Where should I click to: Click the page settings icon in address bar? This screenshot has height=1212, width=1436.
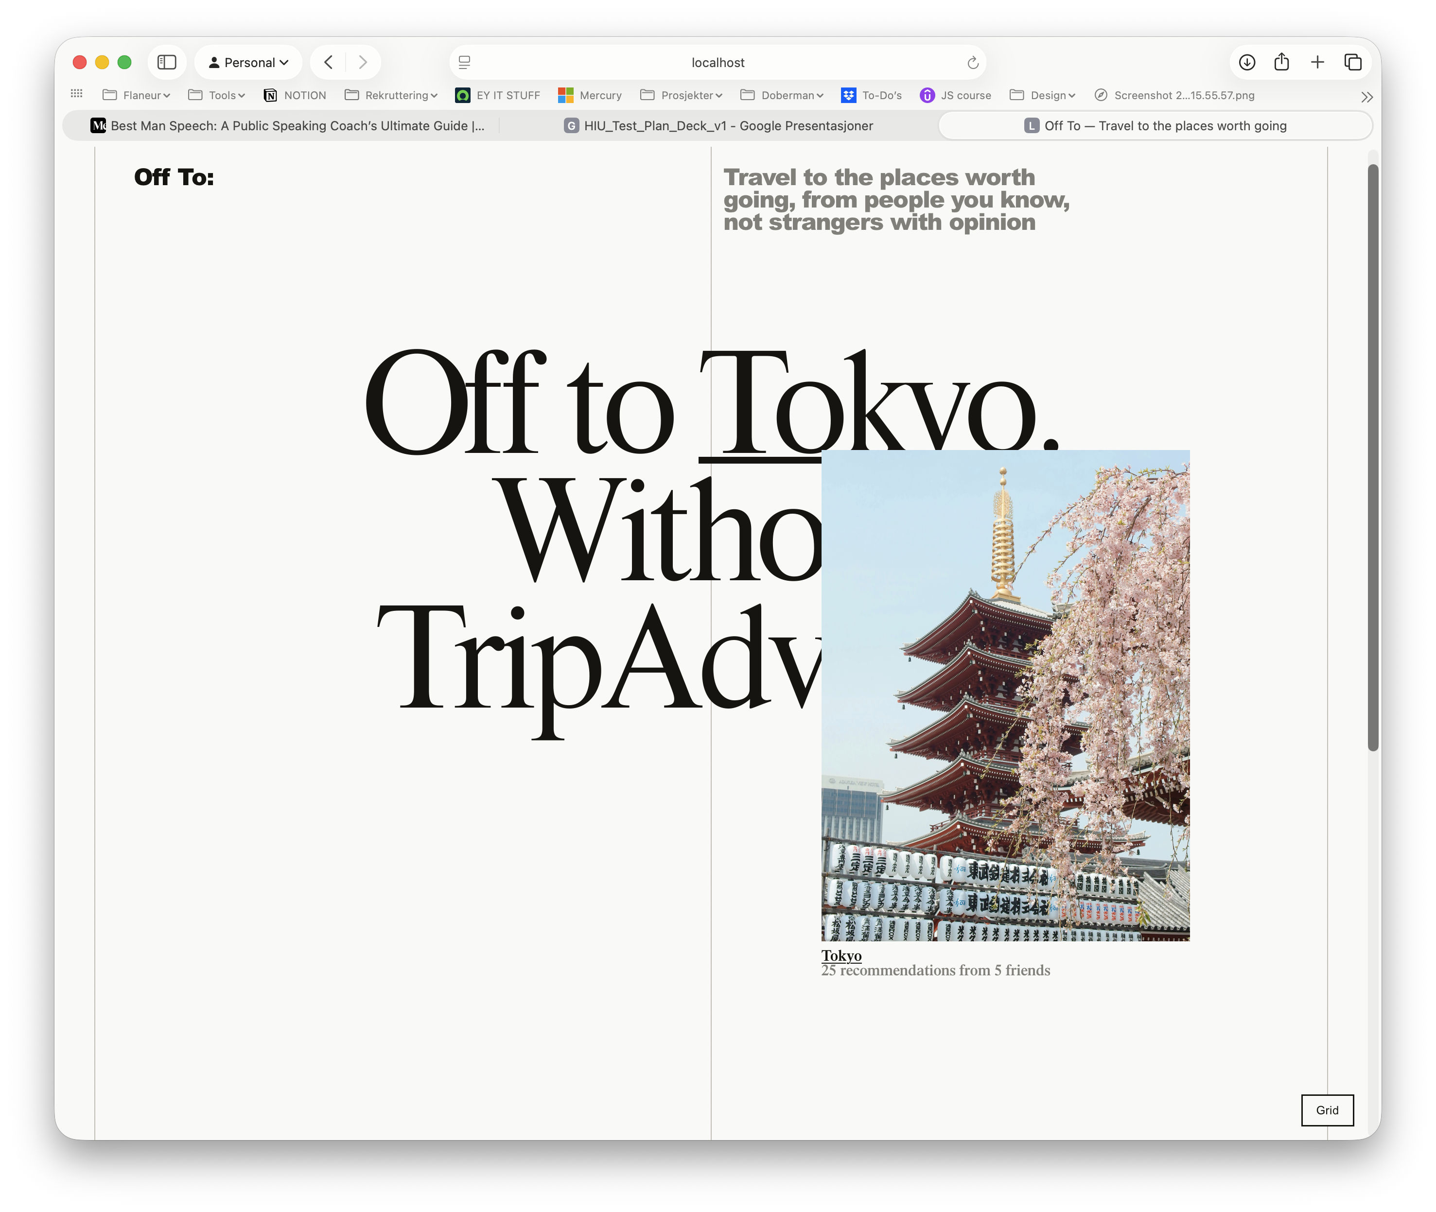(x=465, y=63)
